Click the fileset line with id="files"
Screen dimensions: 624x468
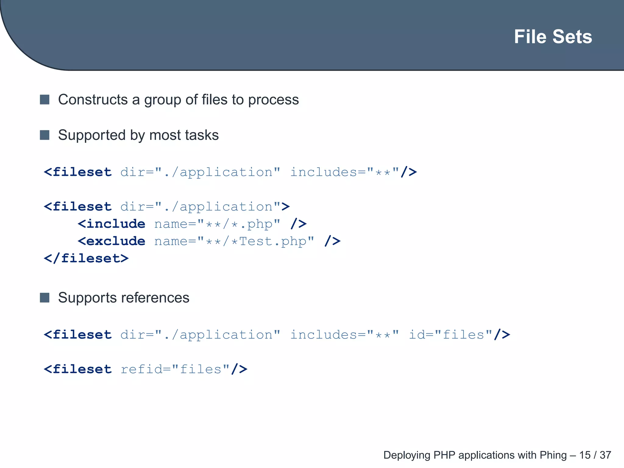[x=277, y=335]
